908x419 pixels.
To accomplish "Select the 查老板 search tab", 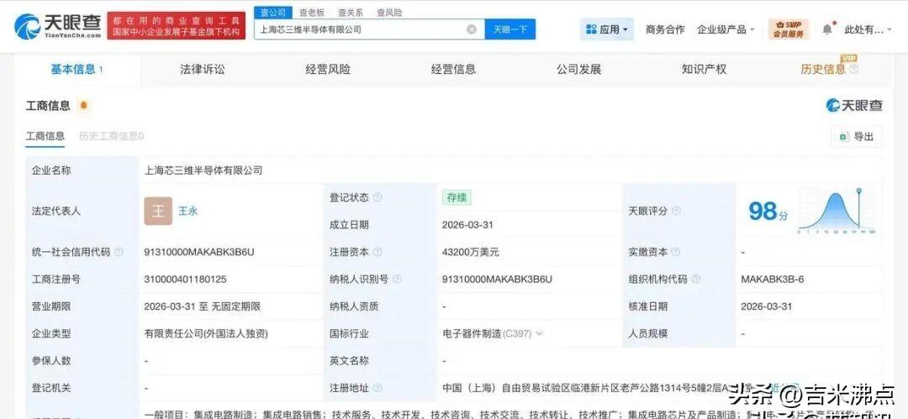I will pos(312,12).
